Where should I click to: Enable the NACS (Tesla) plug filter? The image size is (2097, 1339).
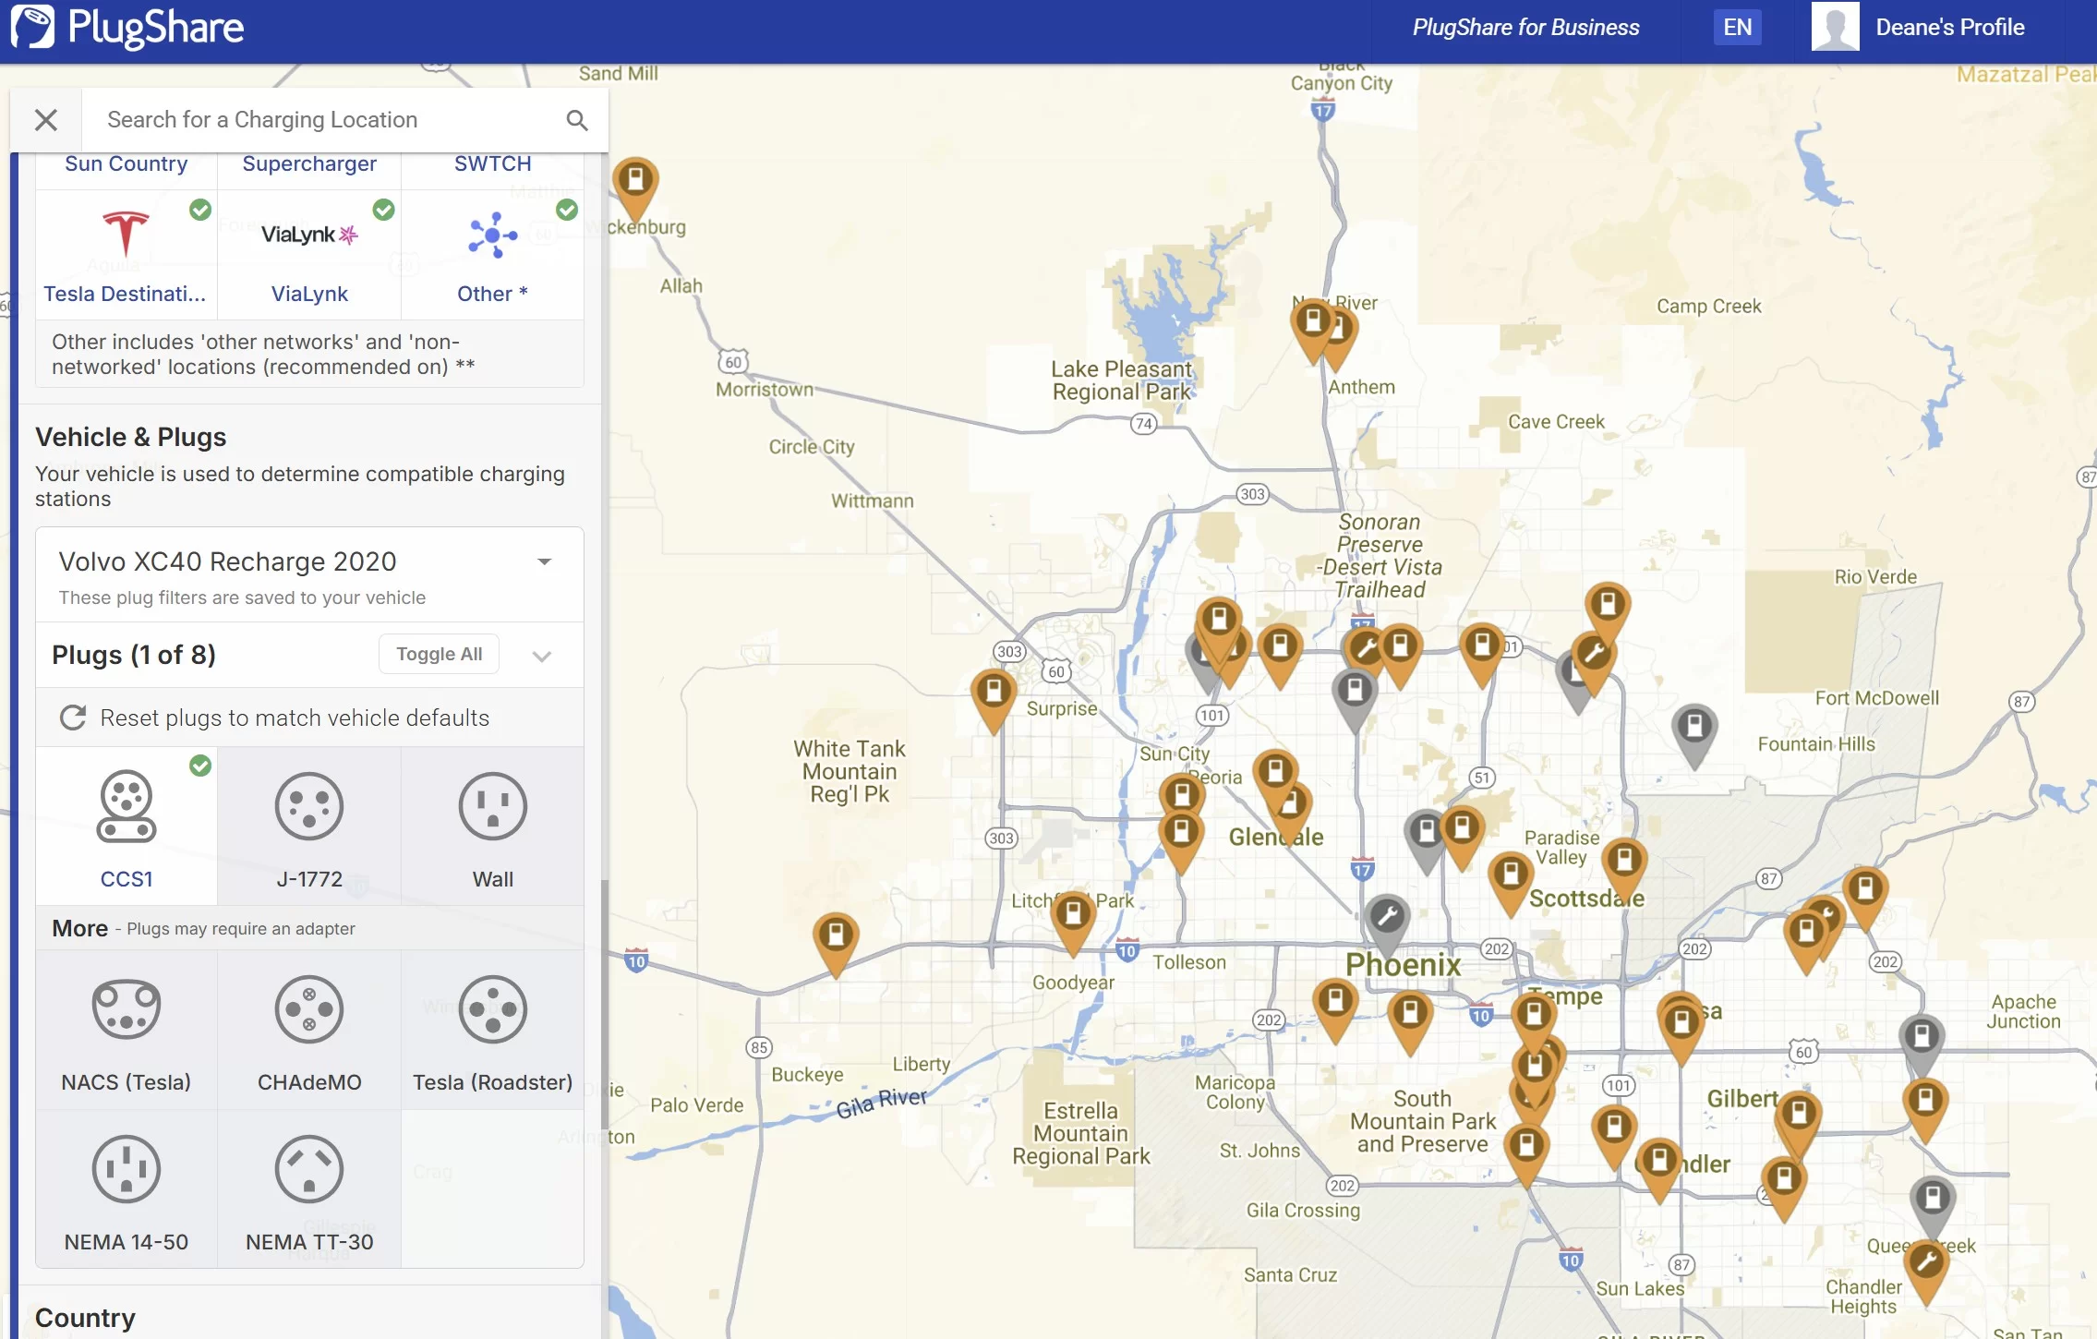pos(127,1031)
